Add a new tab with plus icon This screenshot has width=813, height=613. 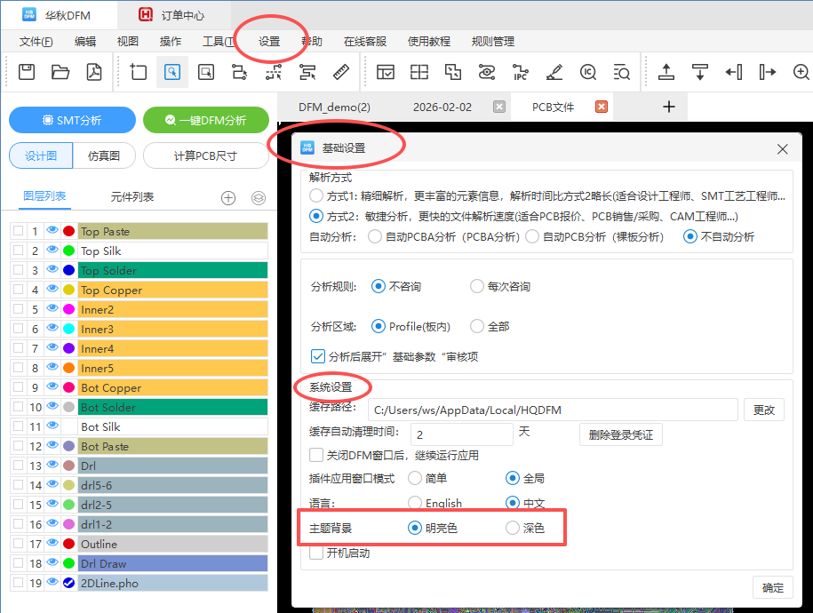(669, 107)
